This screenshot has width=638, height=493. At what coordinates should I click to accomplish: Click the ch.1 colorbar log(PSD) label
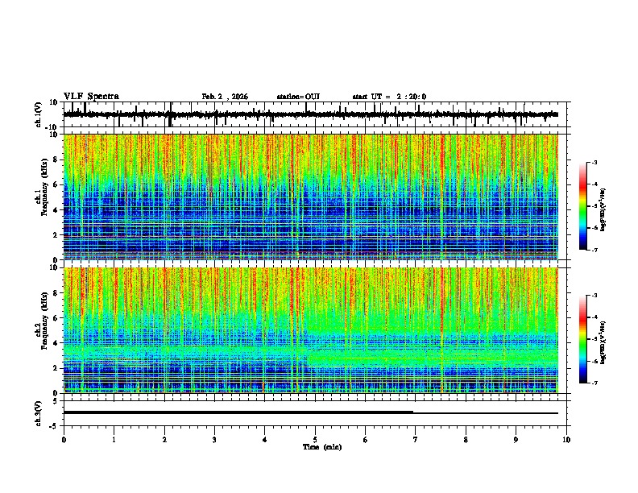[x=603, y=209]
